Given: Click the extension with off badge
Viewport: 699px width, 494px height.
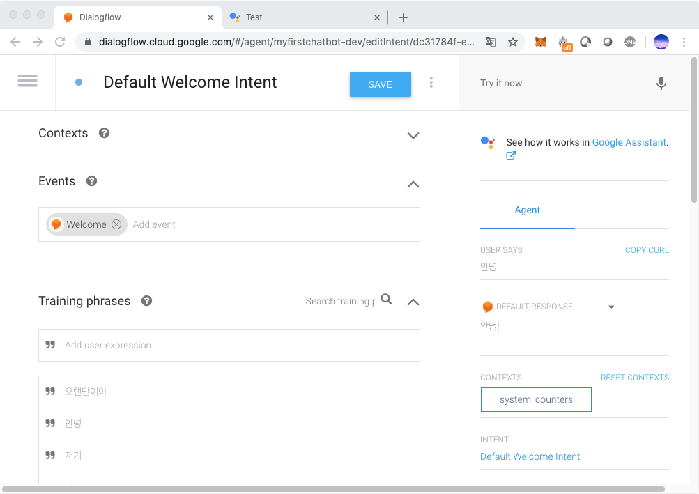Looking at the screenshot, I should [564, 43].
